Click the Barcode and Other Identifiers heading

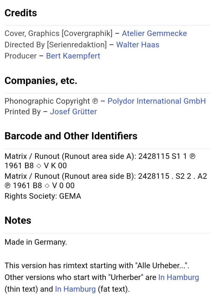[x=71, y=136]
